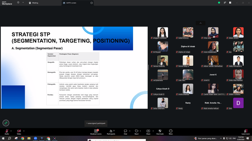Click the system tray volume icon
Screen dimensions: 252x141
230,138
